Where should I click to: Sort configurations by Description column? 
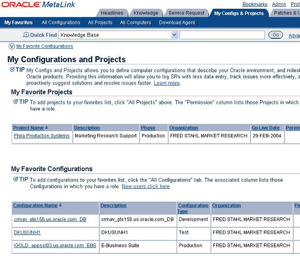point(113,206)
